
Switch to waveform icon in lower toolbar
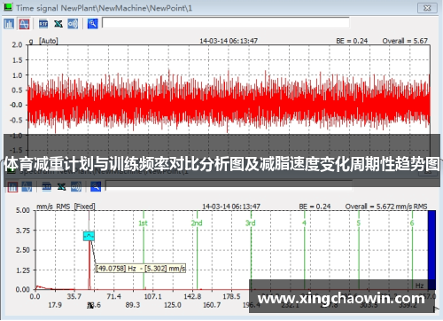[x=27, y=187]
